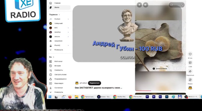Open the Shorts section in sidebar
202x111 pixels.
[59, 8]
